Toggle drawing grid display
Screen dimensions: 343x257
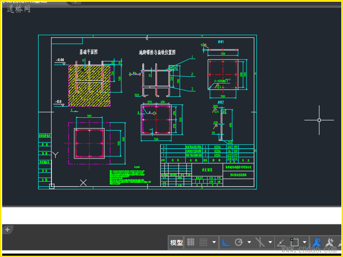pyautogui.click(x=191, y=242)
